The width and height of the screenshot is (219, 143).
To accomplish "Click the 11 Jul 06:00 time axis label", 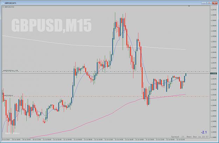I will (x=78, y=140).
